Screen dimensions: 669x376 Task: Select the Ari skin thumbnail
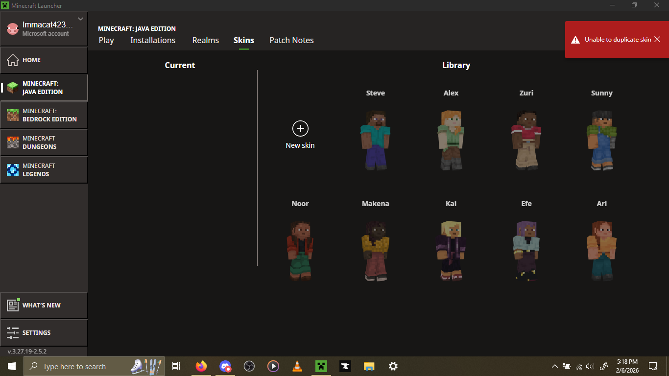tap(601, 251)
